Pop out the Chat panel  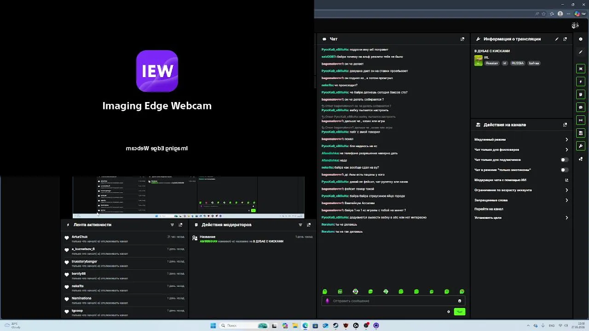pos(462,39)
